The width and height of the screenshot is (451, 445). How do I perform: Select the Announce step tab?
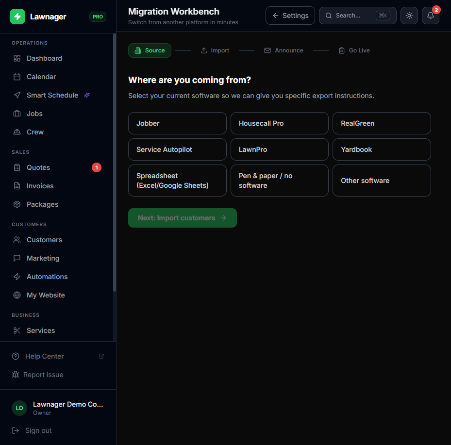[x=284, y=50]
